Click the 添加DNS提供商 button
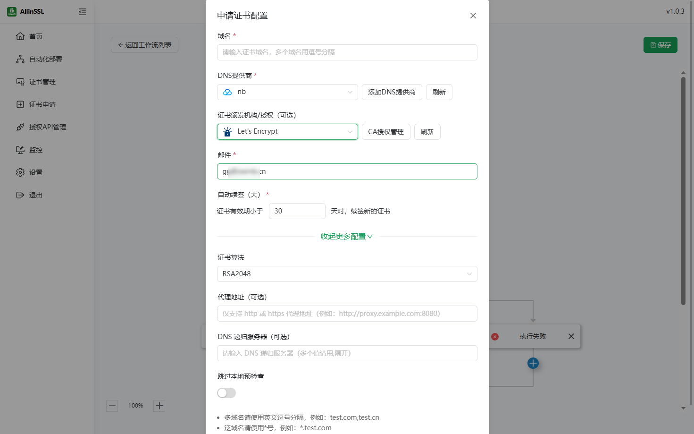The width and height of the screenshot is (694, 434). coord(392,92)
